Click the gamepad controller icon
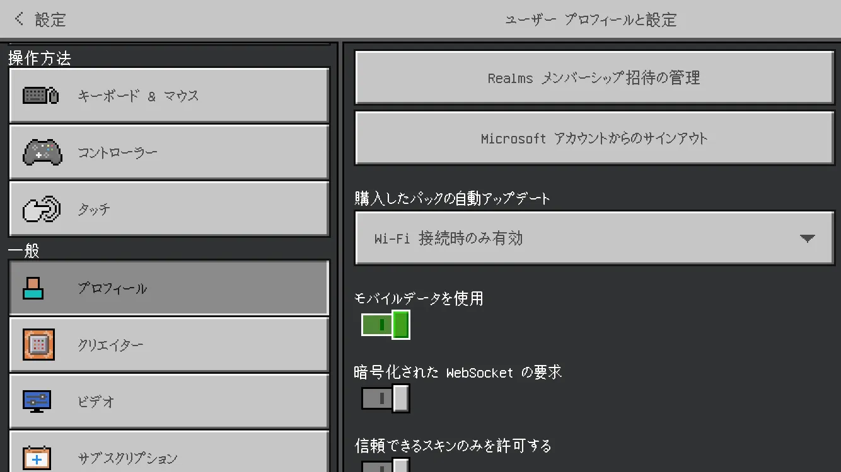This screenshot has width=841, height=472. coord(42,152)
